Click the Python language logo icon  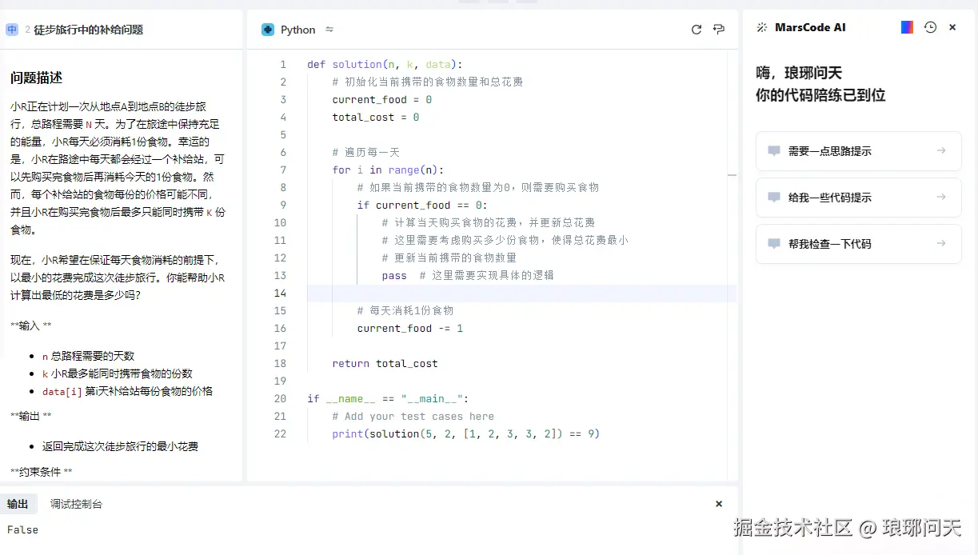pyautogui.click(x=267, y=29)
